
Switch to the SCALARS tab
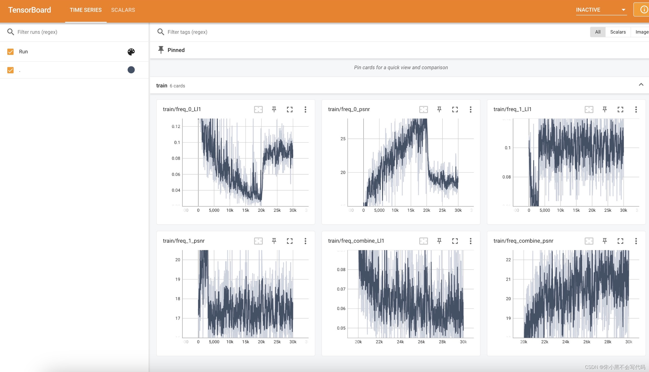[123, 10]
